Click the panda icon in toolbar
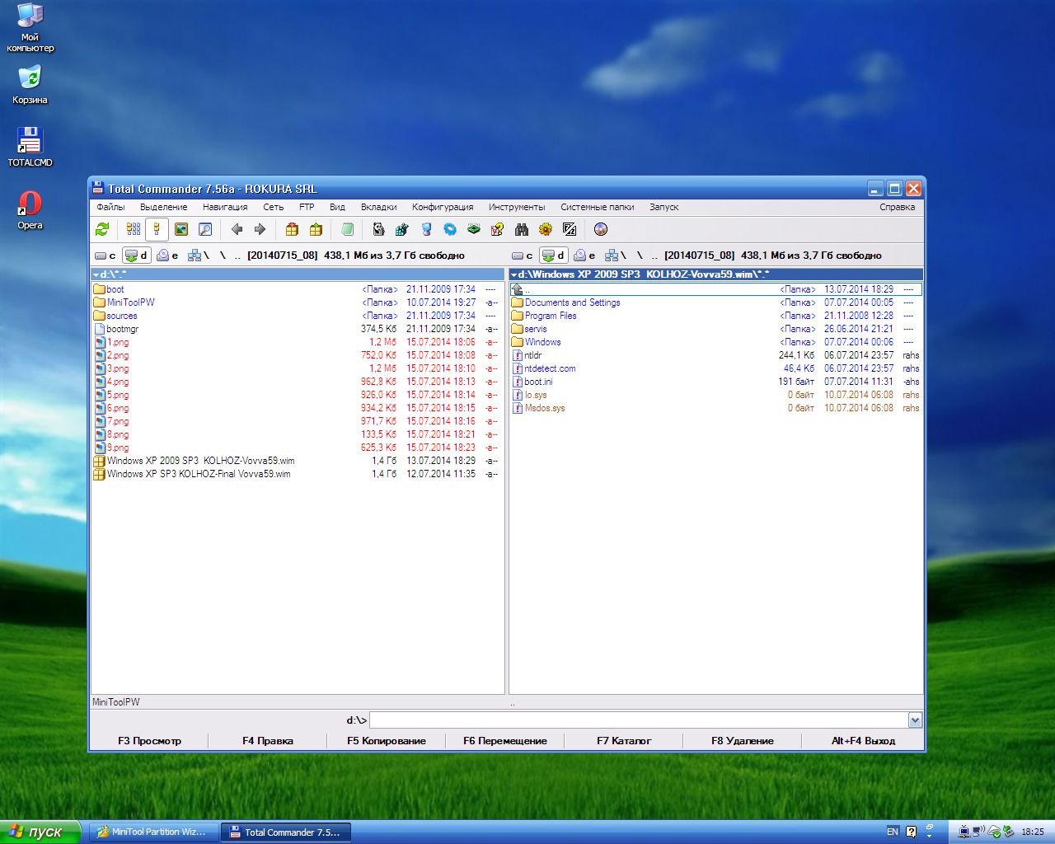The width and height of the screenshot is (1055, 844). 378,229
